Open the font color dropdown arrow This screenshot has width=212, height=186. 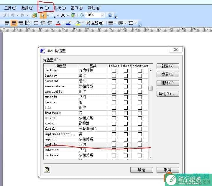point(63,23)
